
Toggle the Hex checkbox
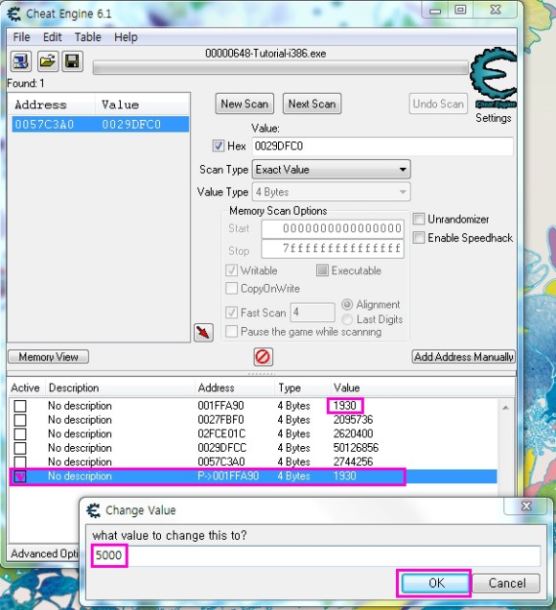pyautogui.click(x=219, y=146)
